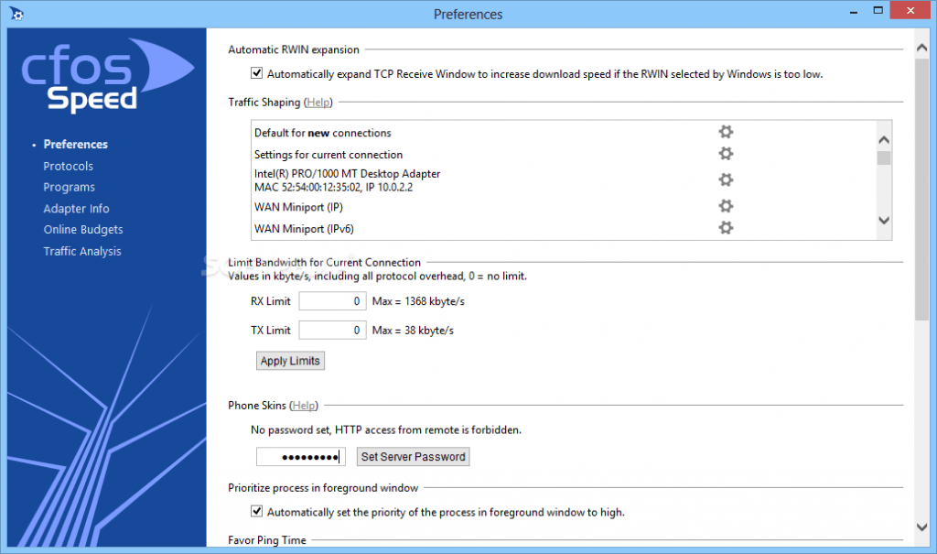The width and height of the screenshot is (937, 554).
Task: Click the Set Server Password button
Action: [413, 456]
